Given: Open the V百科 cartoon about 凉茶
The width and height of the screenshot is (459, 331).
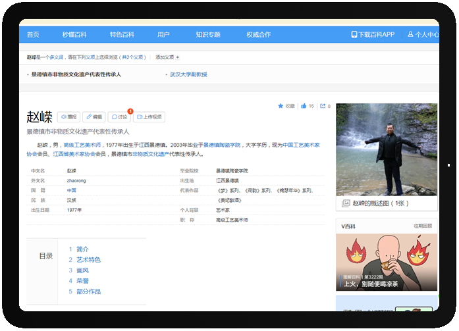Looking at the screenshot, I should point(387,262).
